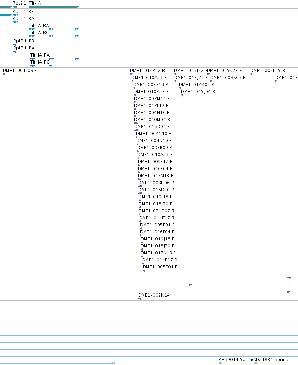The height and width of the screenshot is (365, 298).
Task: Click the DME1-015J04.R label
Action: click(x=198, y=92)
